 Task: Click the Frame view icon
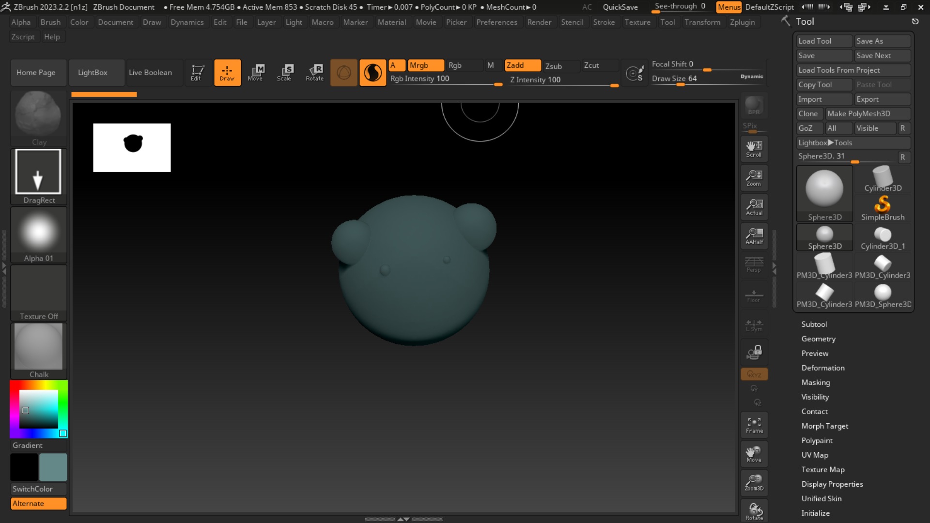pyautogui.click(x=754, y=425)
